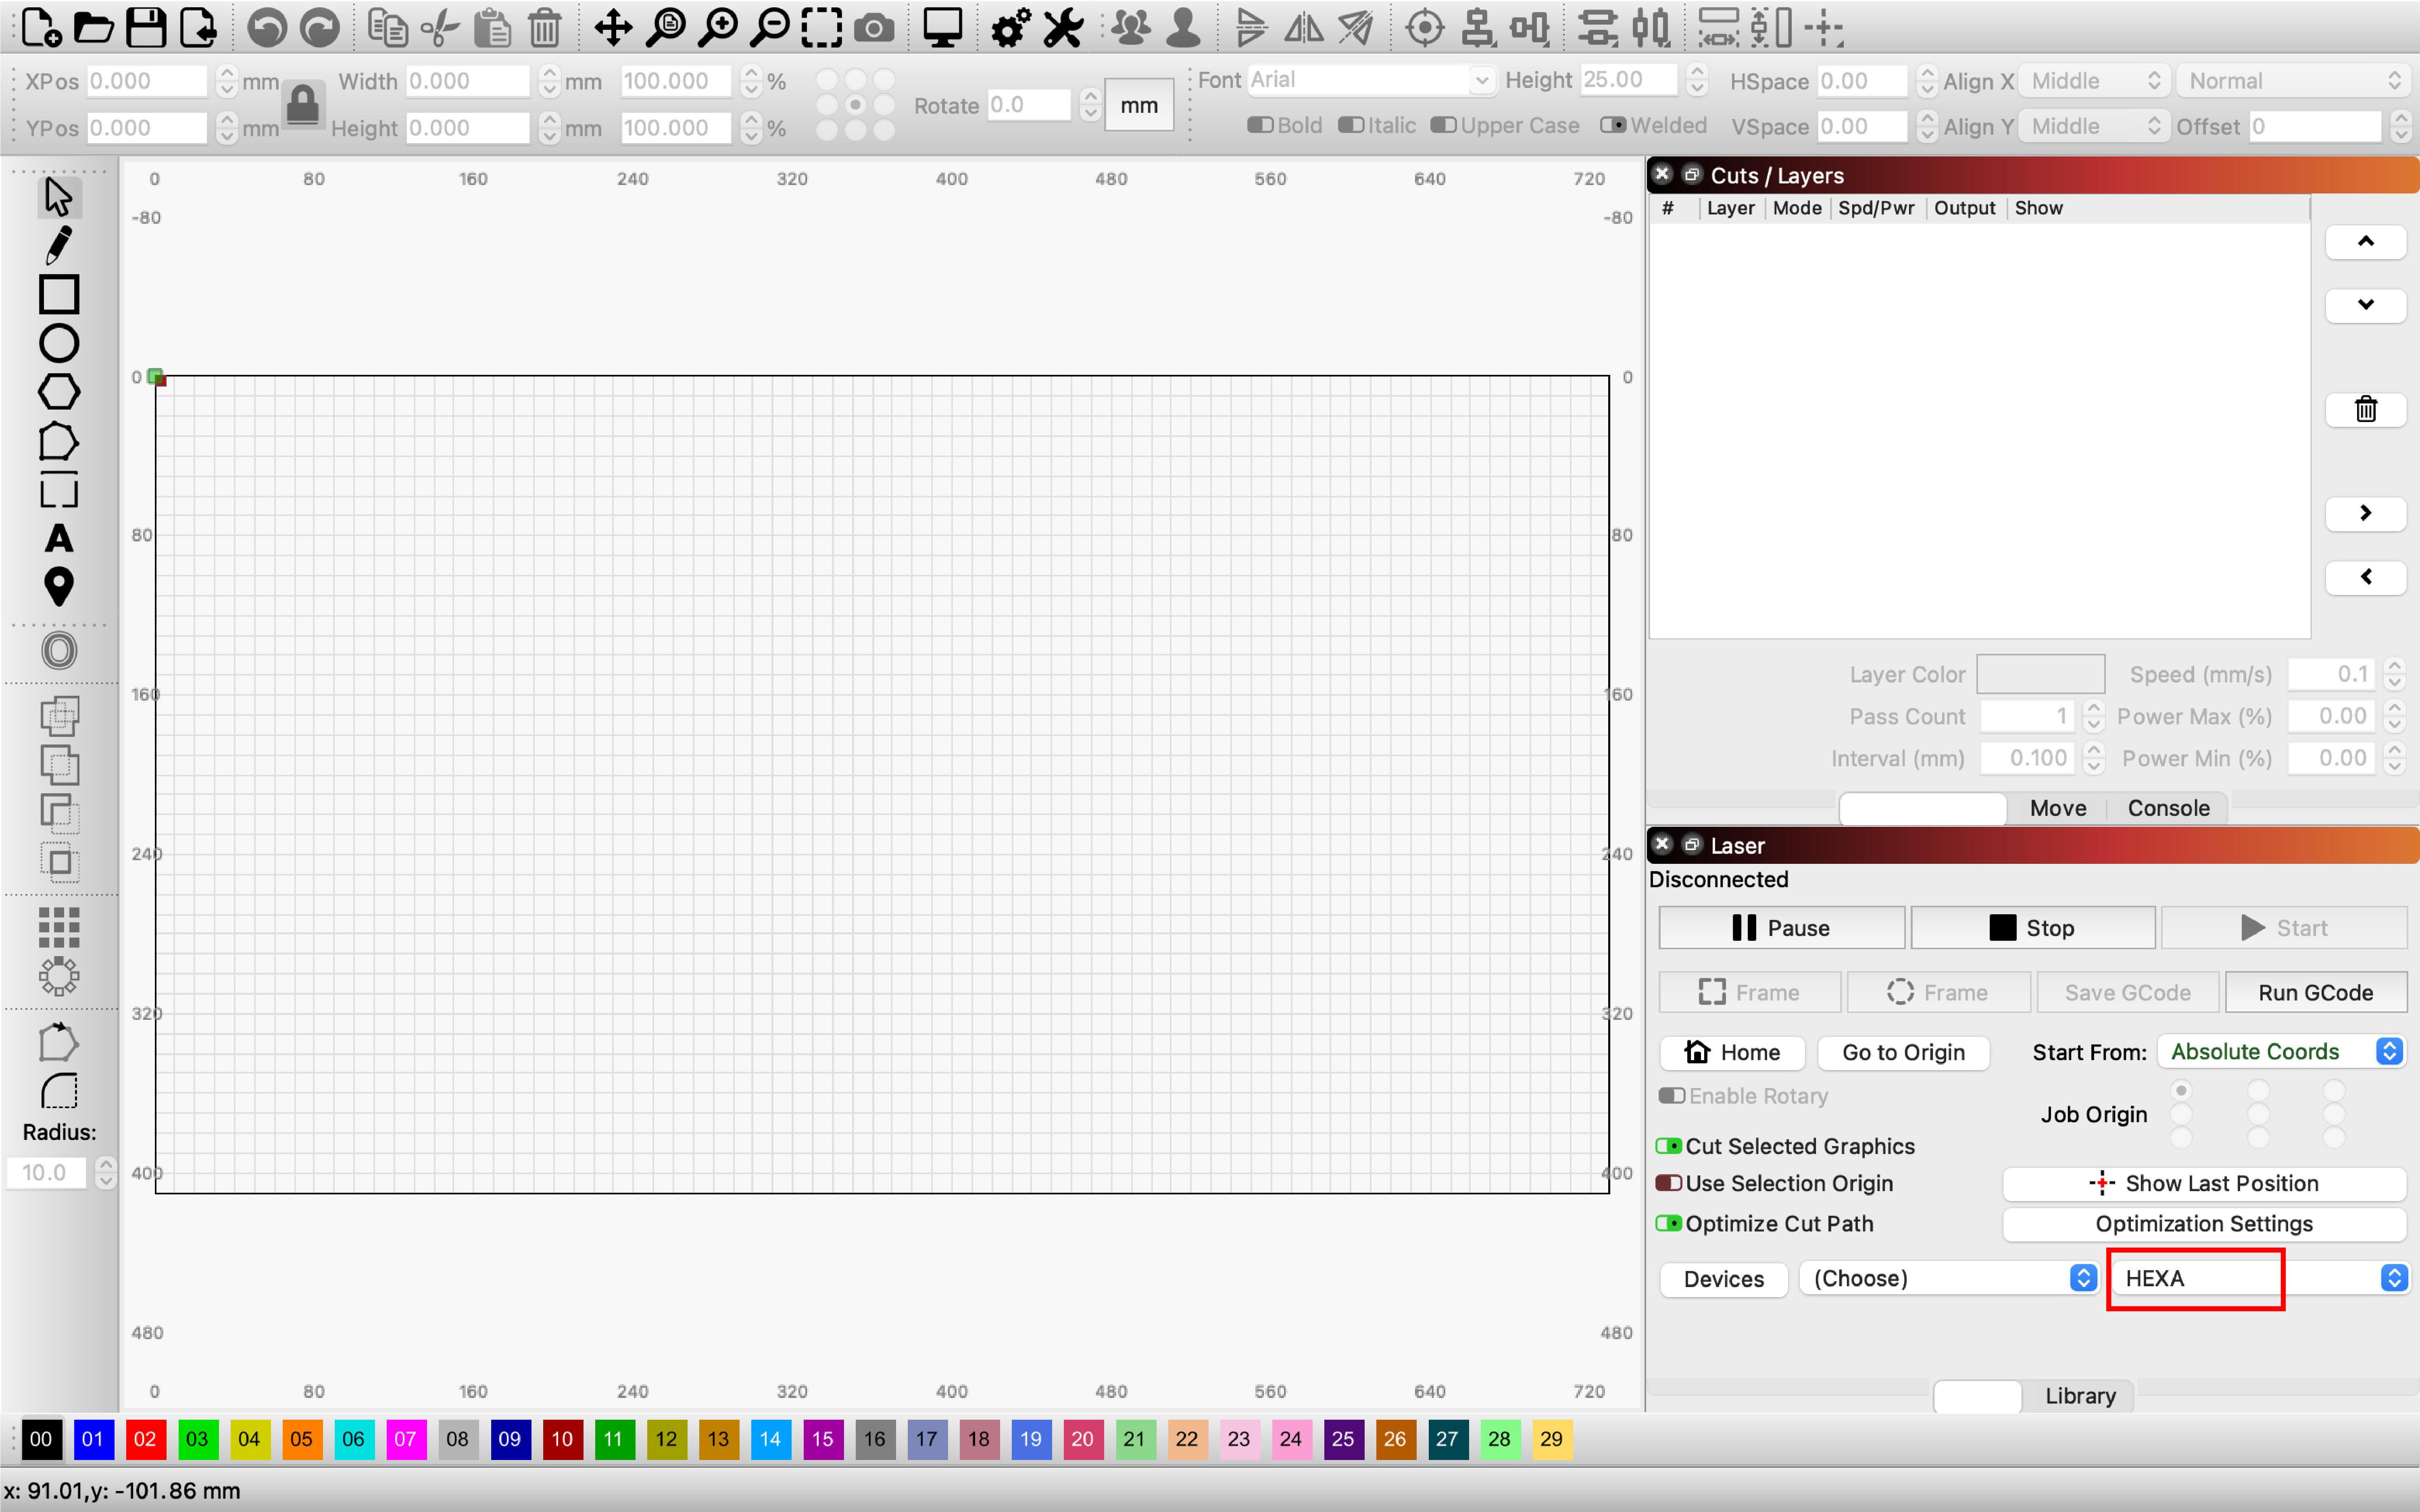Click the Pause button
2420x1512 pixels.
(1781, 928)
